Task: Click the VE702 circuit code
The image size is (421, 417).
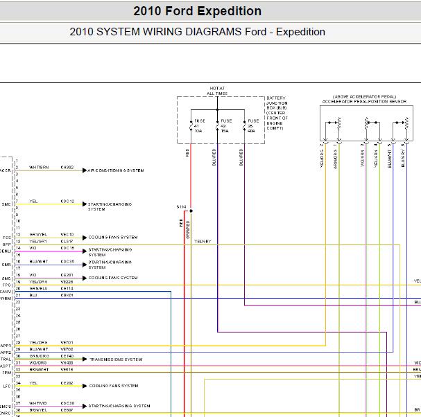Action: [x=67, y=349]
